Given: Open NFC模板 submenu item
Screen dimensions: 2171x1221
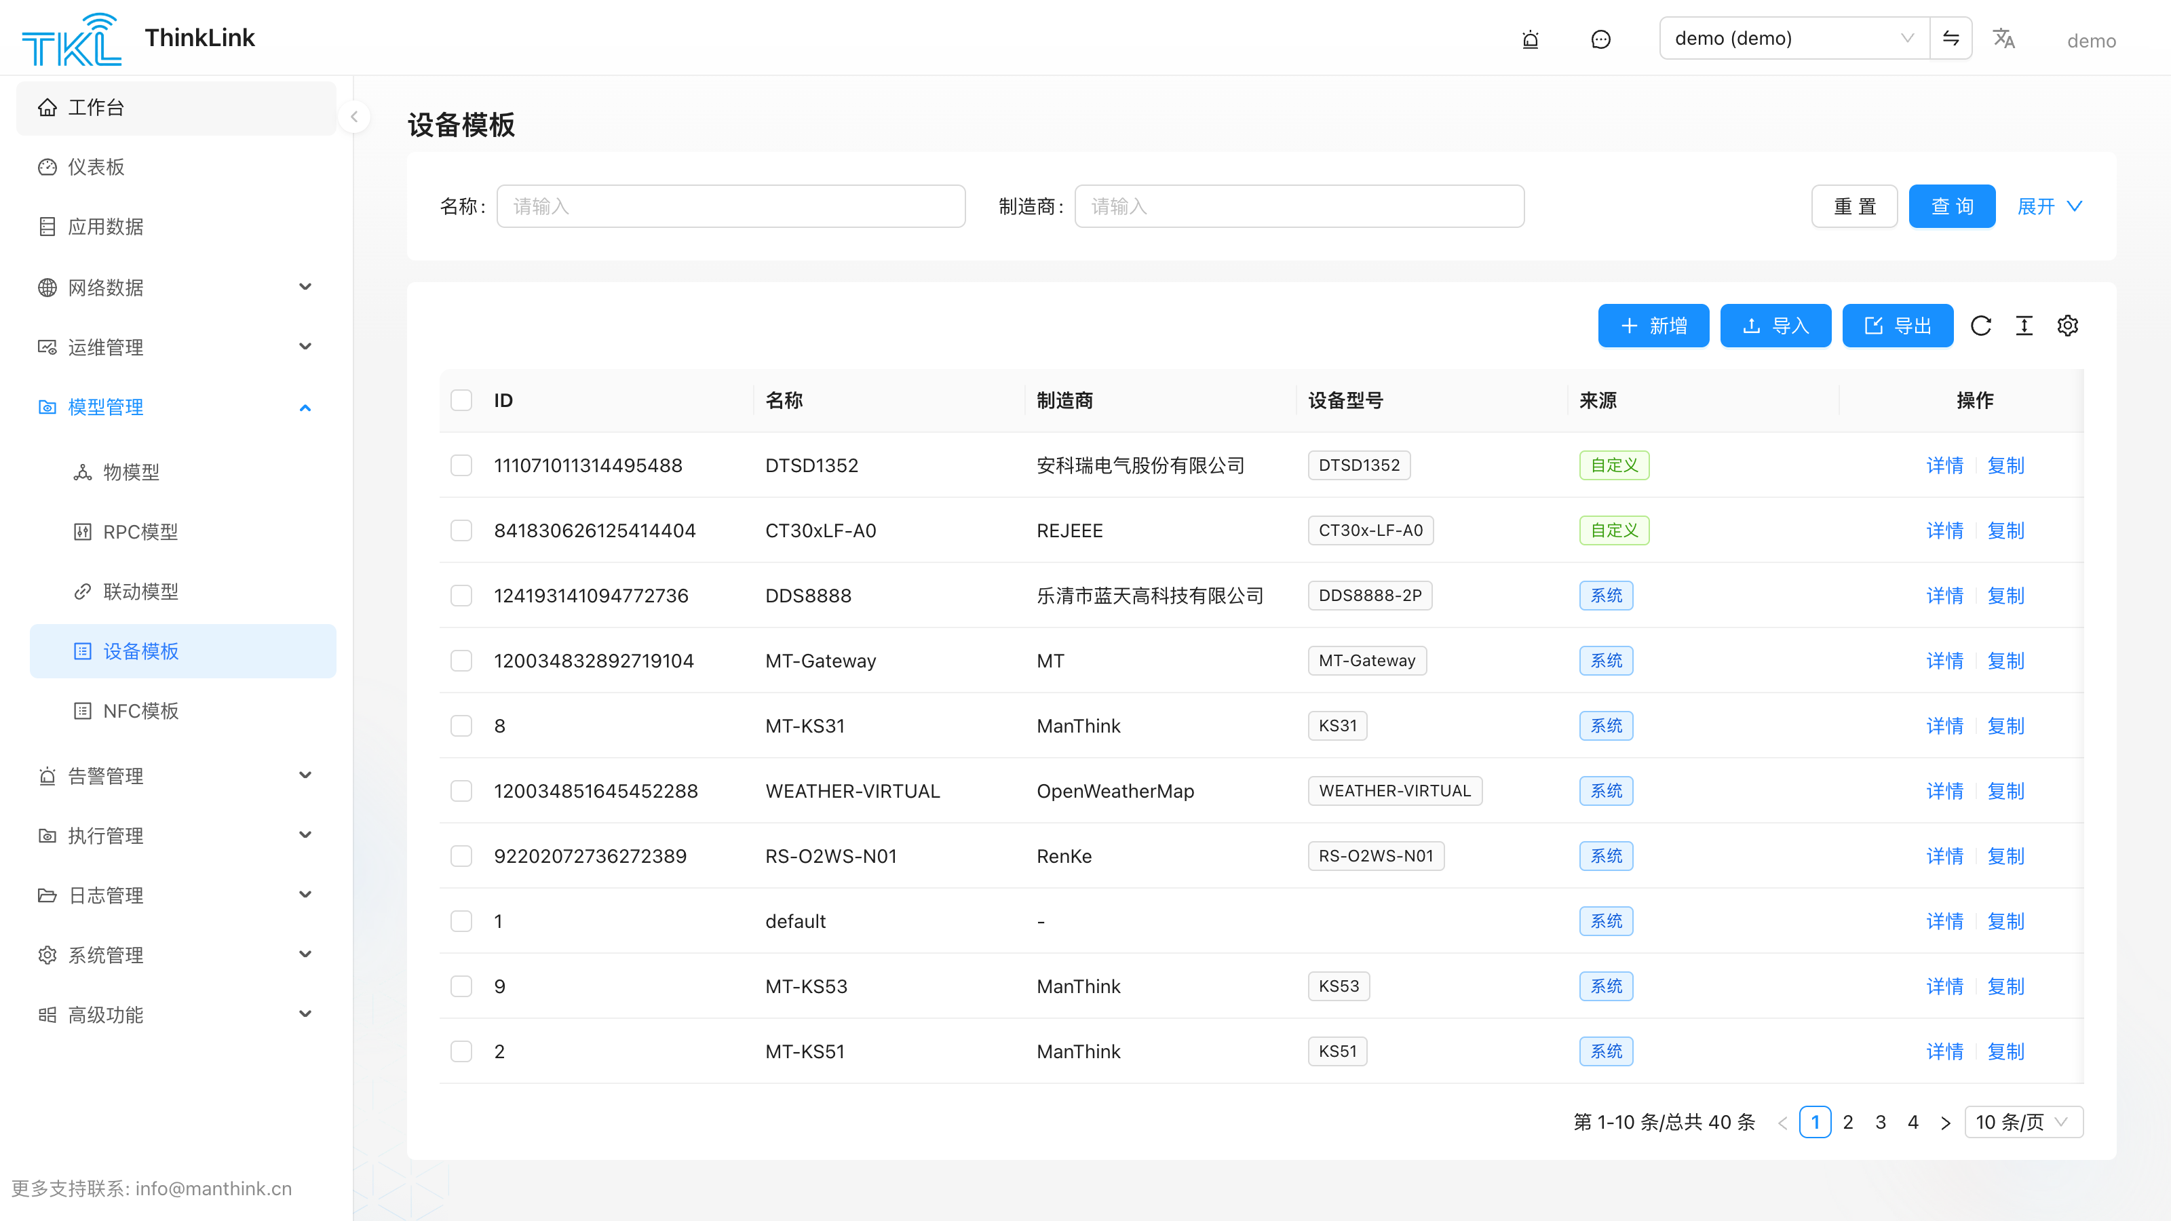Looking at the screenshot, I should tap(183, 711).
